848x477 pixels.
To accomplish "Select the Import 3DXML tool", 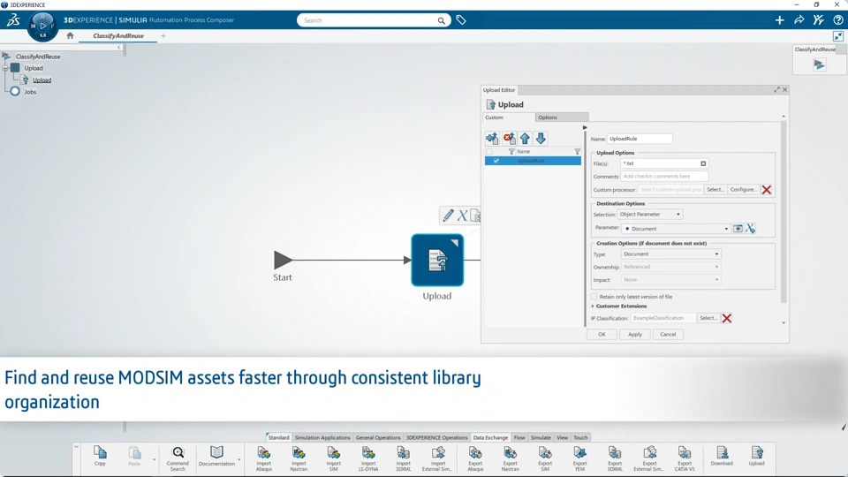I will click(x=404, y=458).
